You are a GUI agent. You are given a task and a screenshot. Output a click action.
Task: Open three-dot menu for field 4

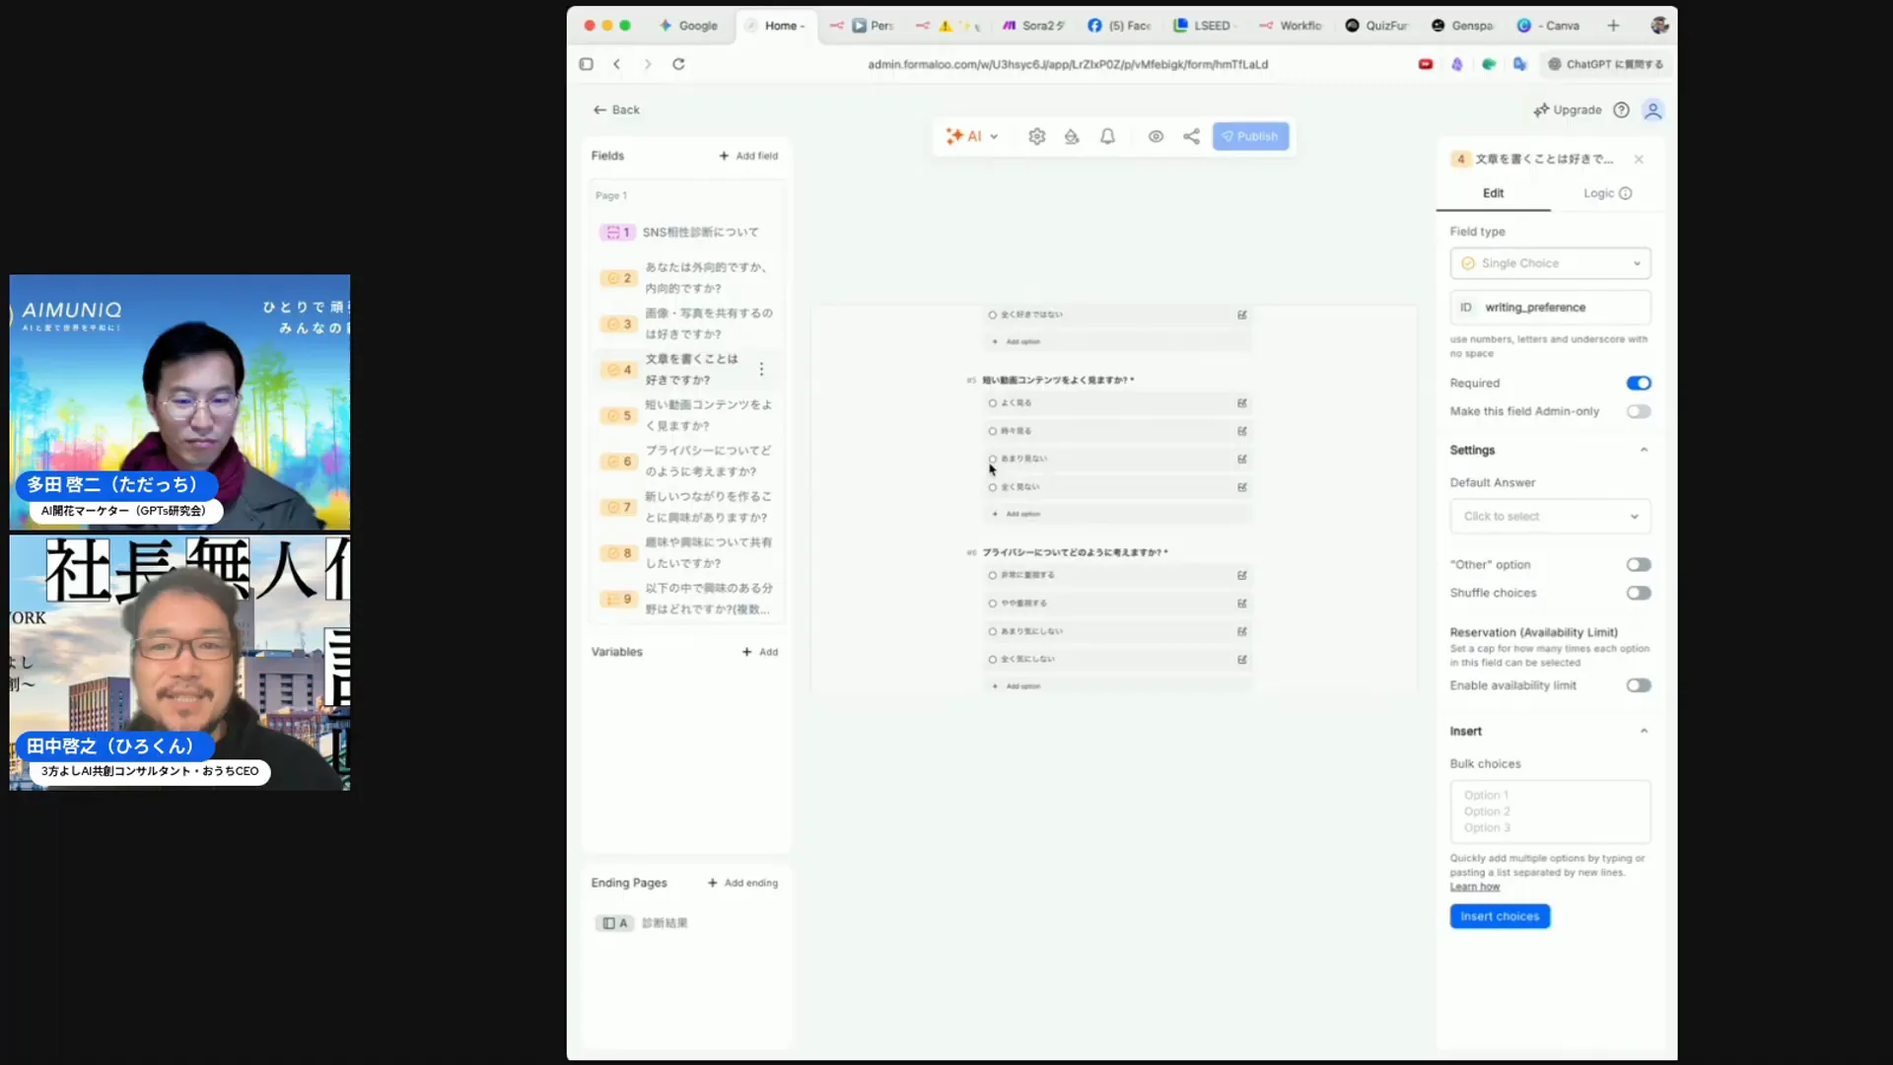pyautogui.click(x=761, y=369)
